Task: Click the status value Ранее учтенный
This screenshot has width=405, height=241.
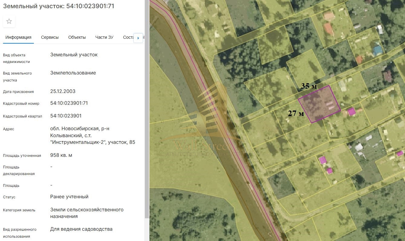Action: tap(69, 197)
